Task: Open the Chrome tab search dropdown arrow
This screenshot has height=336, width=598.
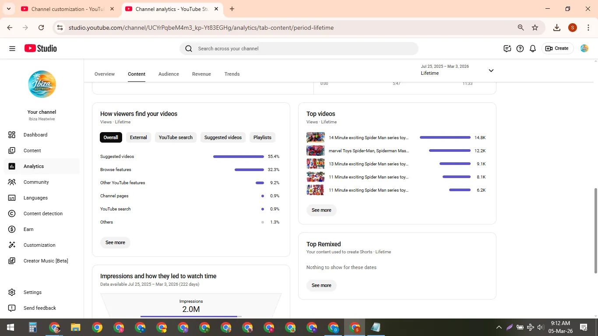Action: (8, 9)
